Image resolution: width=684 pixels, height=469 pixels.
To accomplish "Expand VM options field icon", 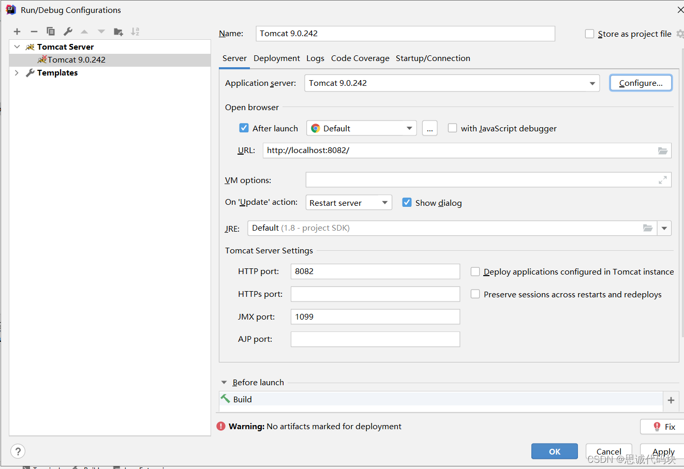I will (x=662, y=180).
